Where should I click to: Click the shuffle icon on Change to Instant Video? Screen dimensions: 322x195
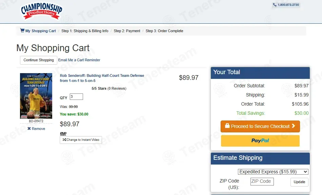[64, 139]
